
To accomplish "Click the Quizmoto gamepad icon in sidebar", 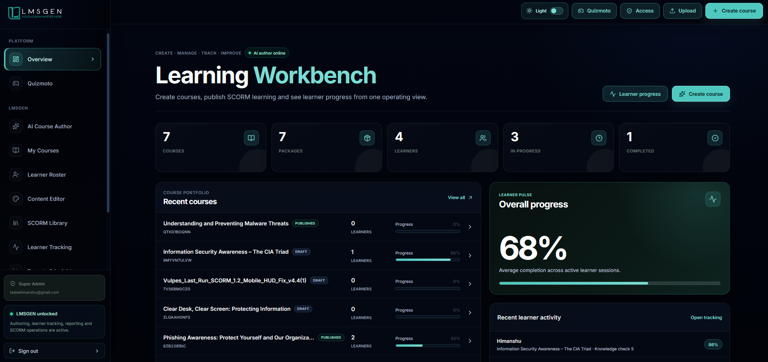I will click(x=16, y=83).
